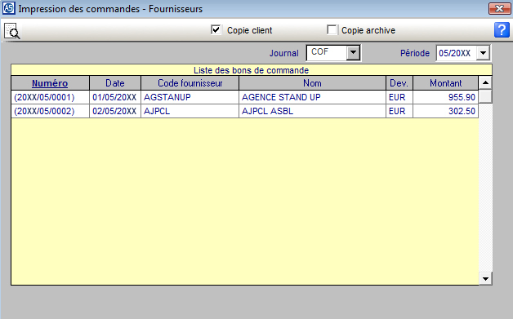The width and height of the screenshot is (513, 319).
Task: Open the Période dropdown arrow
Action: (484, 53)
